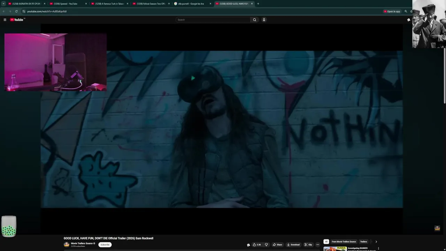Go to the YouTube home logo
The height and width of the screenshot is (251, 446).
click(17, 20)
